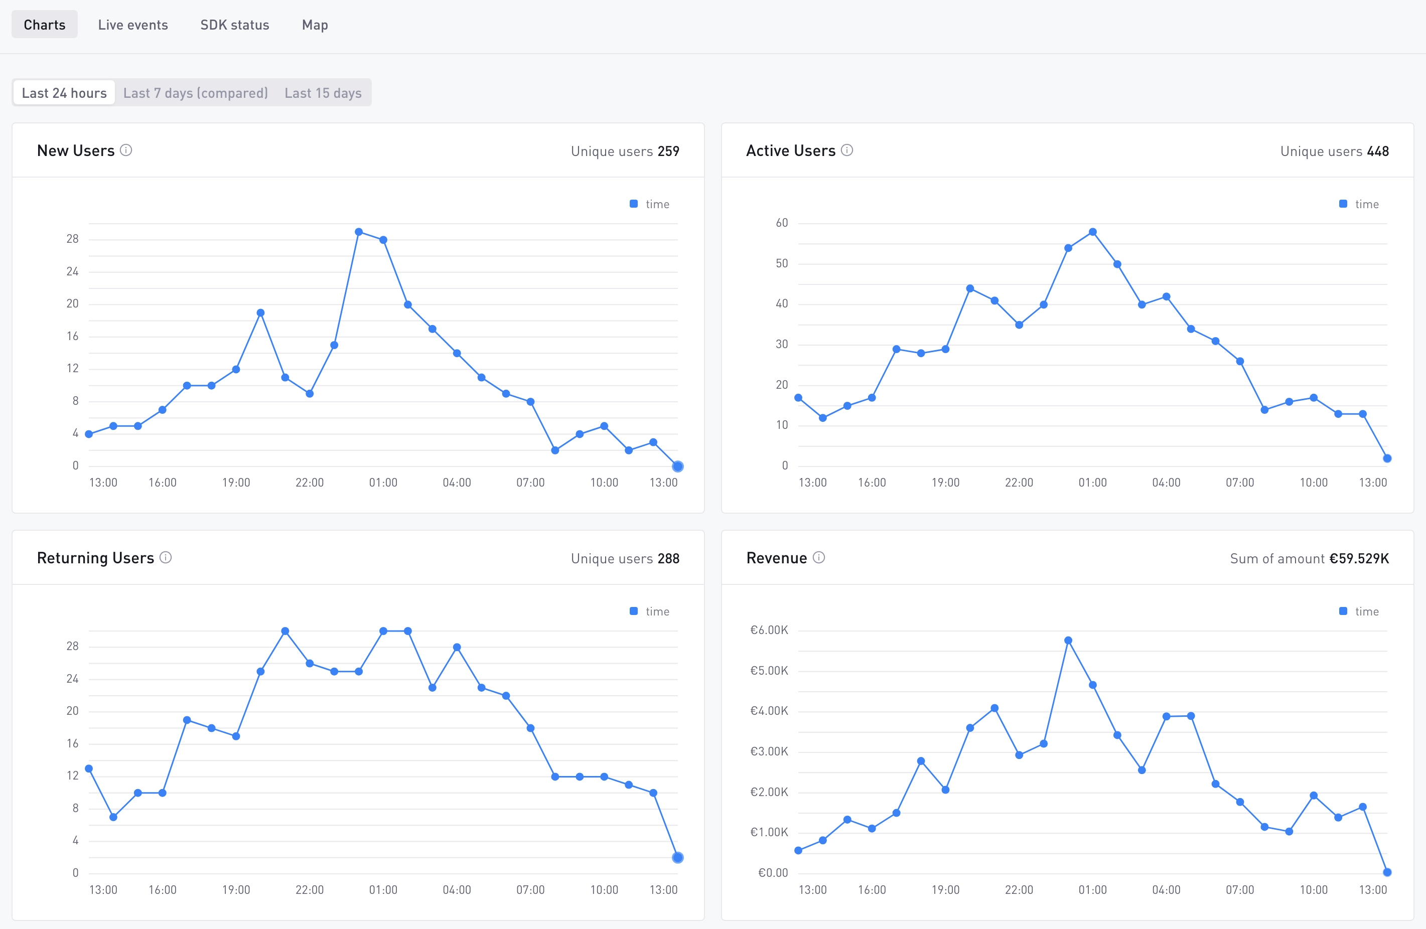Click the info icon beside New Users
Image resolution: width=1426 pixels, height=929 pixels.
point(126,150)
